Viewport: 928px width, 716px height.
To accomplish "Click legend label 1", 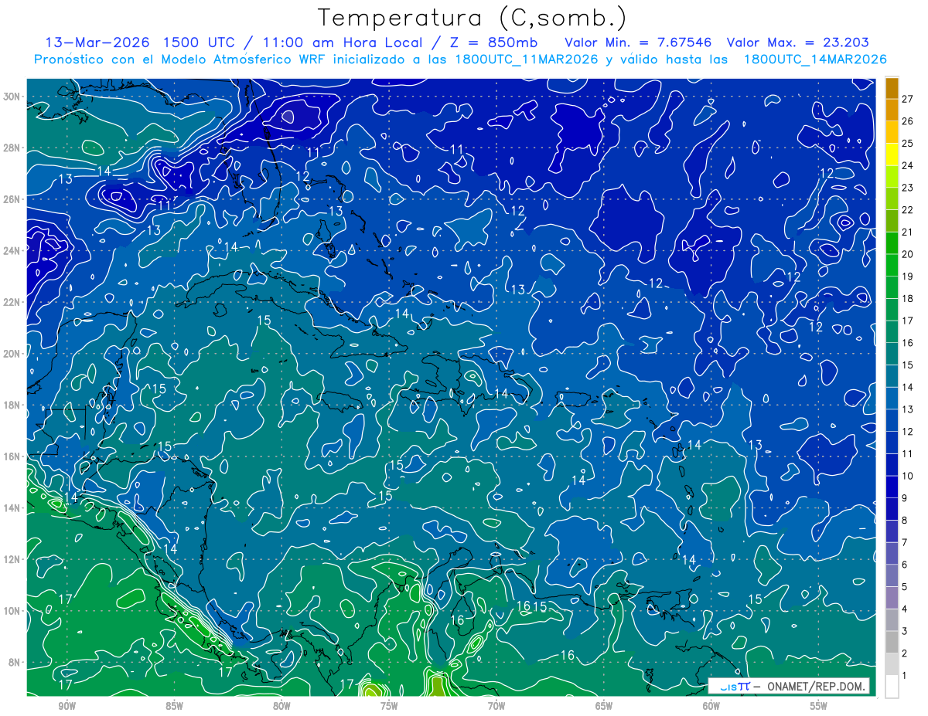I will point(905,675).
